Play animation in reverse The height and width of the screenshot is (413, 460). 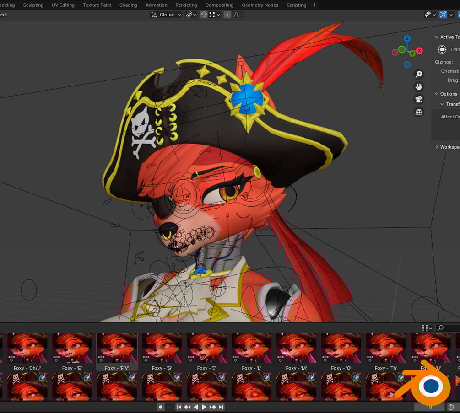[196, 407]
